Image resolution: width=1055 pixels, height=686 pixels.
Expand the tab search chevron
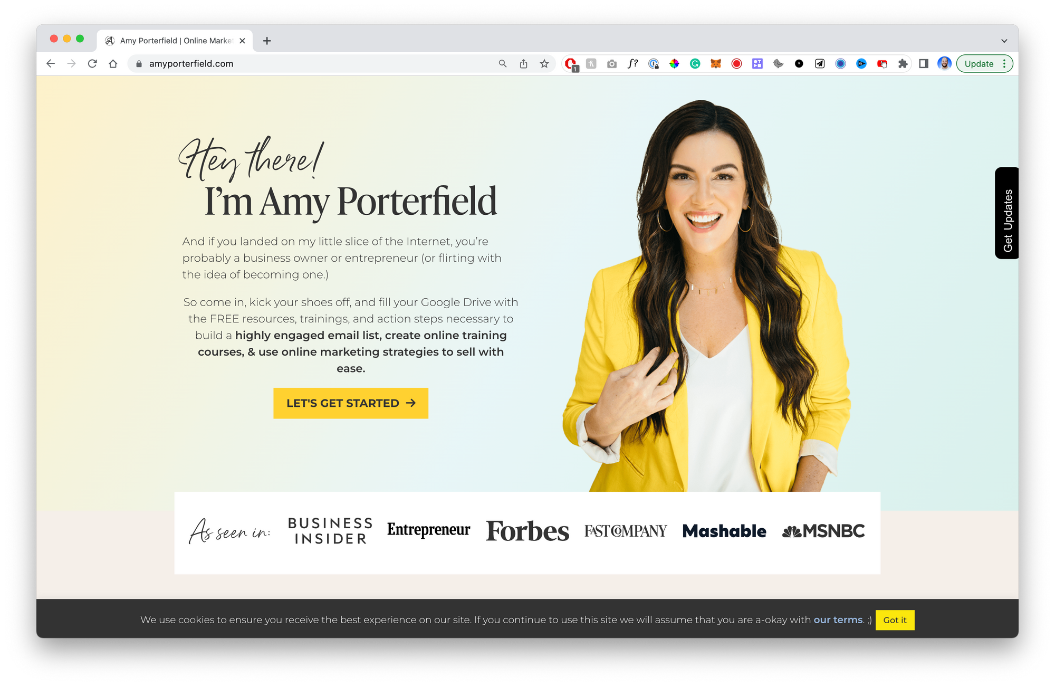coord(1004,41)
